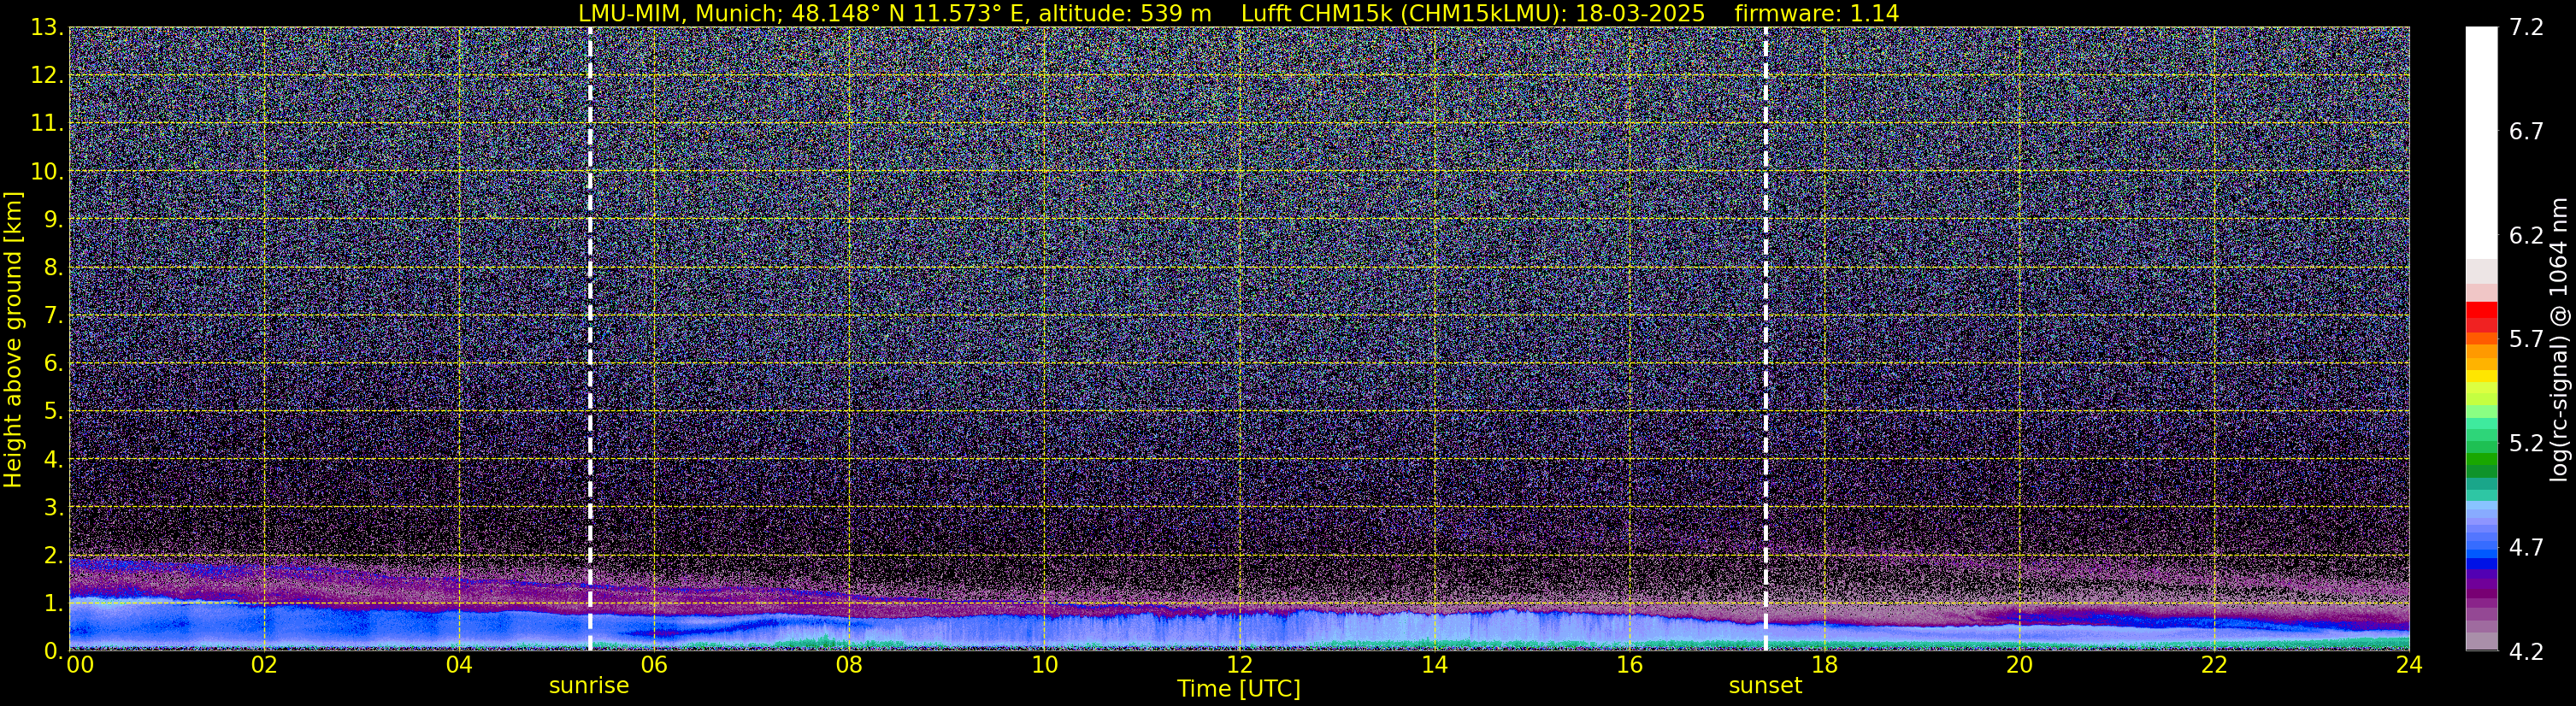Click the height axis tick label '9.'

[x=53, y=219]
